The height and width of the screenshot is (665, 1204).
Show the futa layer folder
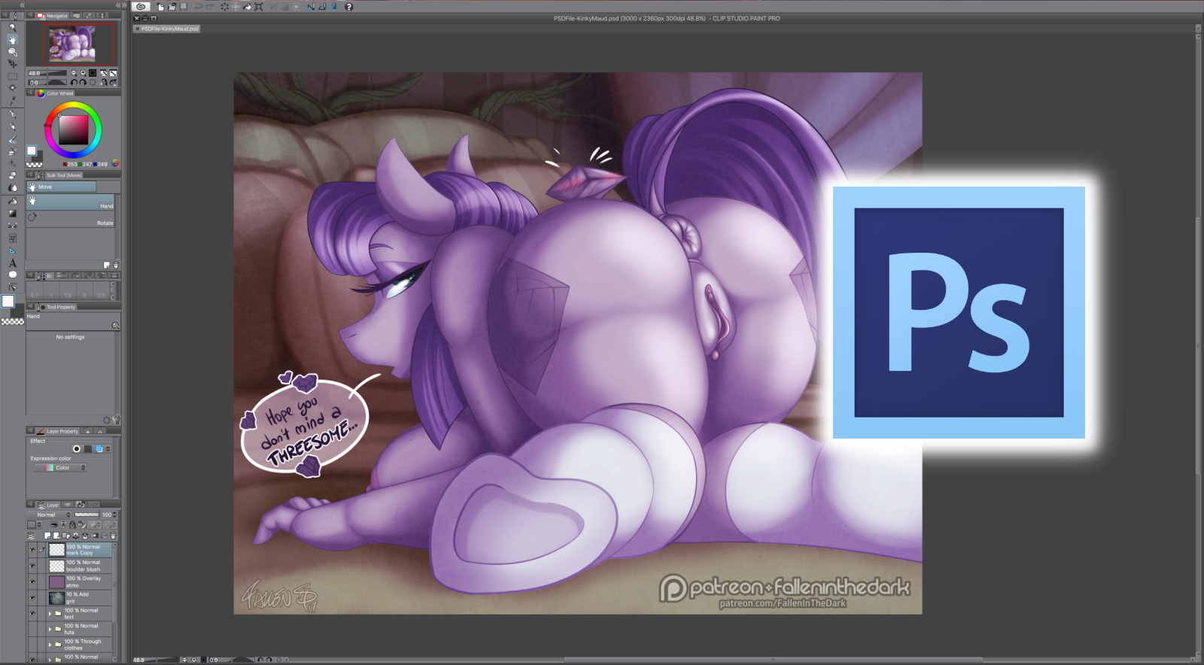tap(32, 629)
